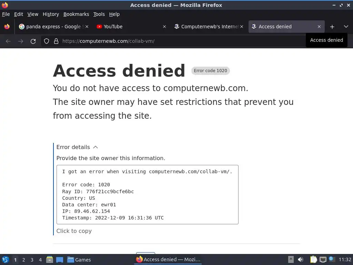Open the volume control tray icon
This screenshot has height=265, width=353.
pyautogui.click(x=301, y=259)
